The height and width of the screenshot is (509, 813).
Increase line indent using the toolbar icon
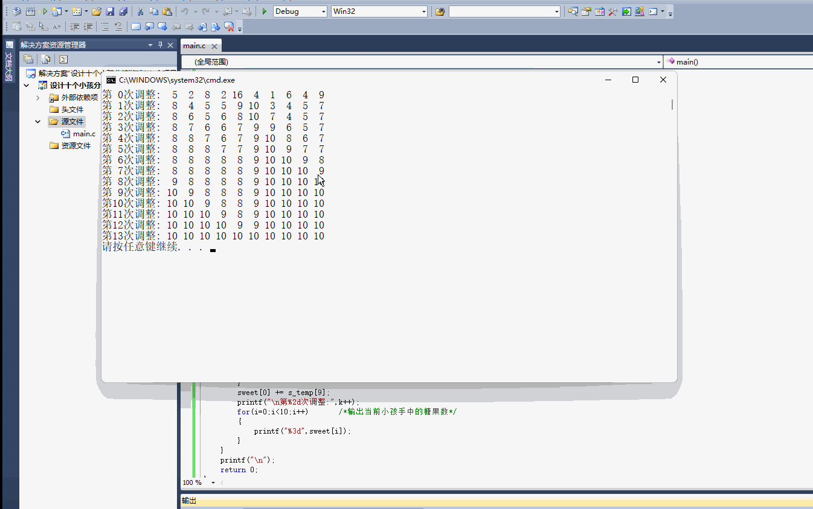tap(88, 27)
